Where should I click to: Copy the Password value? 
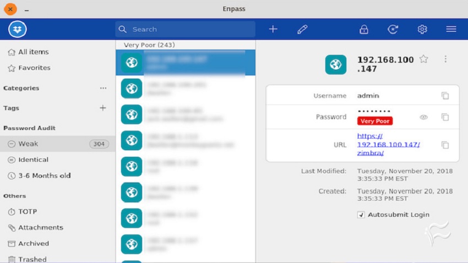(445, 117)
